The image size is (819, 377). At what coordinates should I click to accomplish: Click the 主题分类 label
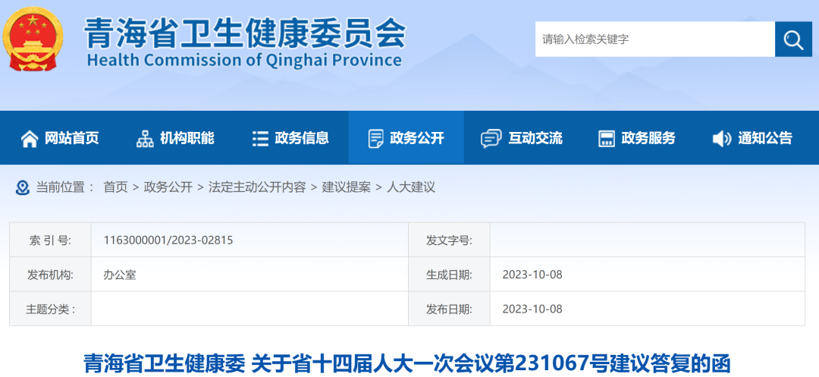[50, 309]
